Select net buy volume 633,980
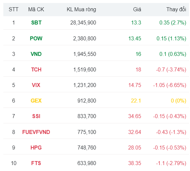 87,163
